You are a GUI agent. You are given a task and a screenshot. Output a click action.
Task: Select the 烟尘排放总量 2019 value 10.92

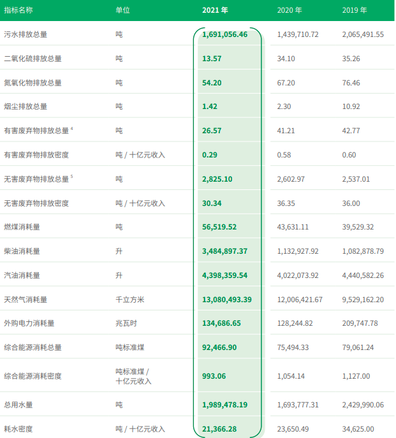coord(351,106)
